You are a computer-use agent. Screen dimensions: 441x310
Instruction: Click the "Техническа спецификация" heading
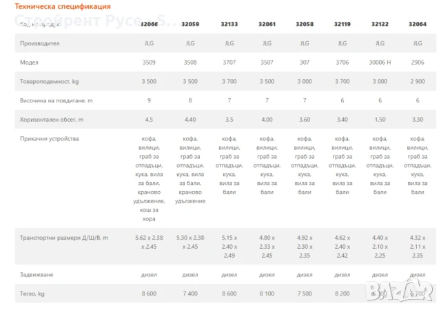pyautogui.click(x=63, y=6)
